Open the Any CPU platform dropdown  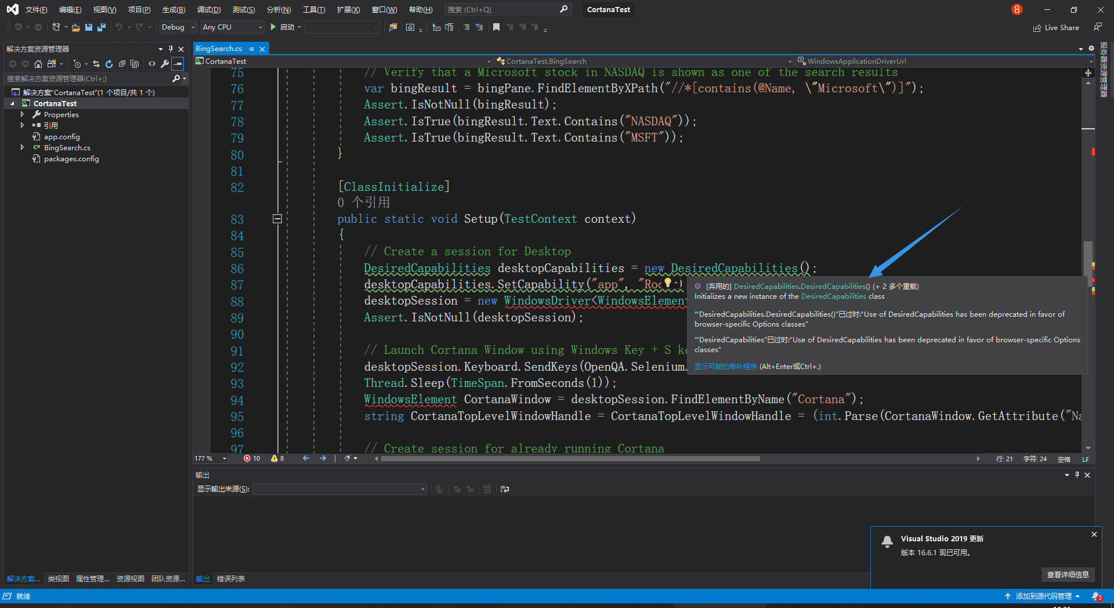coord(232,27)
